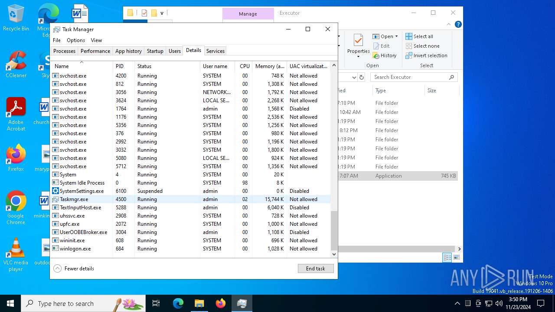Click Select all in Explorer ribbon

tap(419, 36)
